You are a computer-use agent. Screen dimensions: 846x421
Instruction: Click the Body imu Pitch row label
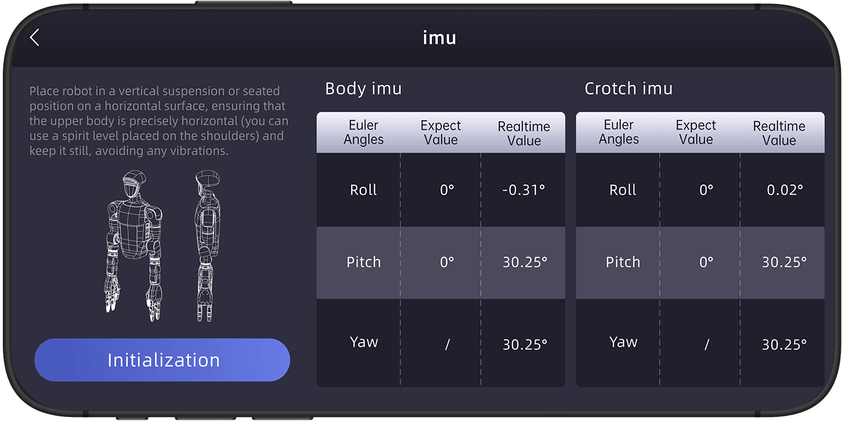364,262
